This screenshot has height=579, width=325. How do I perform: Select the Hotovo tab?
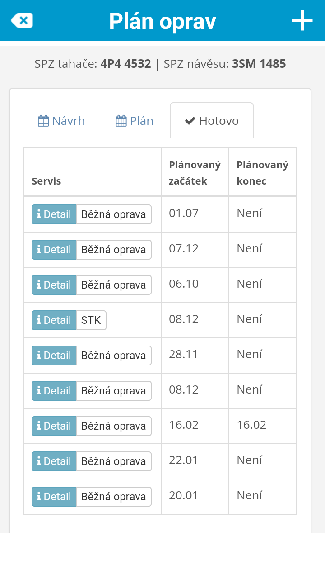[x=212, y=121]
